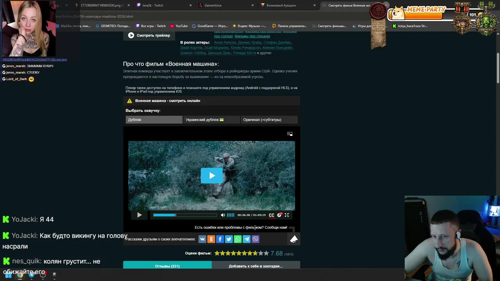
Task: Open Все игры - Twitch bookmark
Action: (151, 26)
